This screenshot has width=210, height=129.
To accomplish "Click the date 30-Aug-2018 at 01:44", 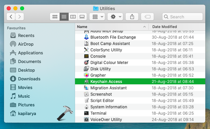I will pos(173,37).
